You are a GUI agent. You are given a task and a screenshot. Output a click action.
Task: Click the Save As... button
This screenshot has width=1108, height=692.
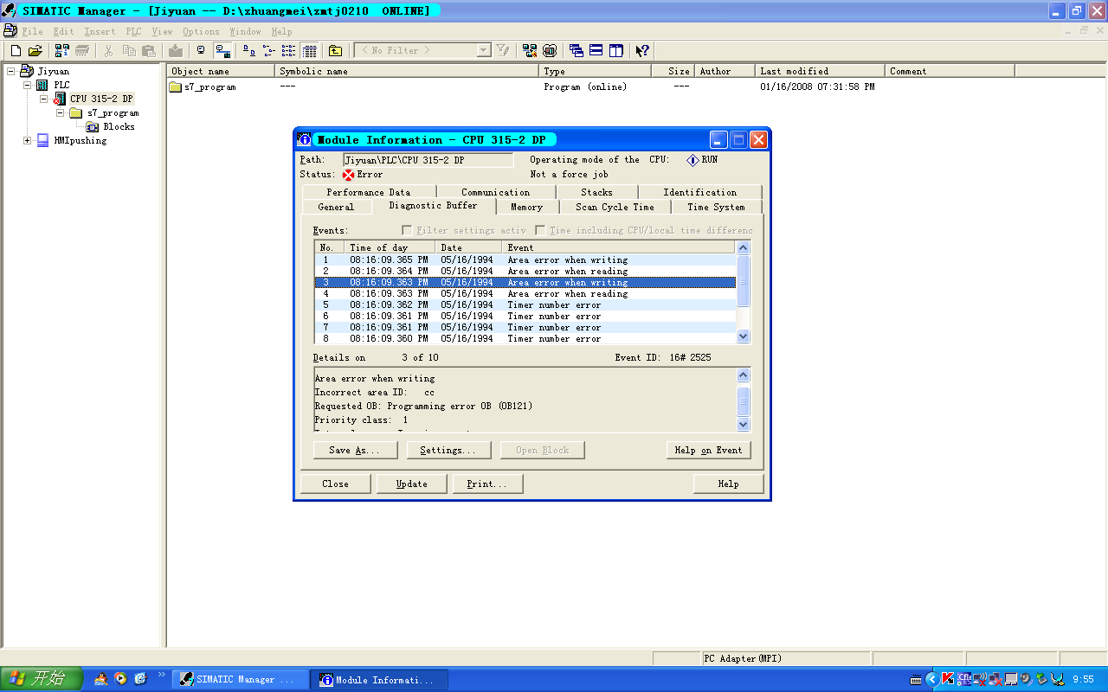(x=358, y=450)
